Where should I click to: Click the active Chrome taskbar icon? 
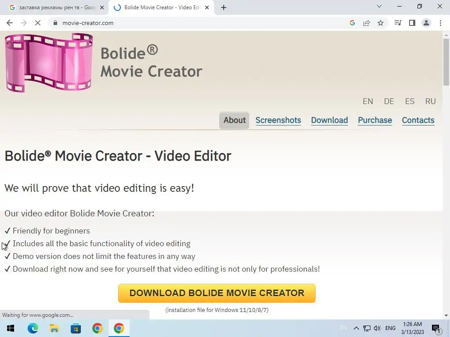[x=119, y=328]
